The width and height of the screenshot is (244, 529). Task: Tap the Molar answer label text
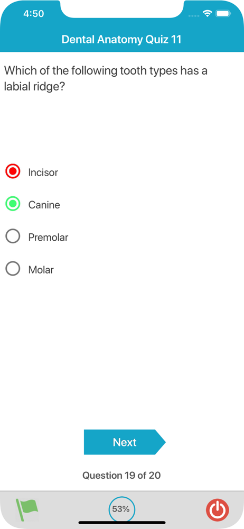point(41,270)
